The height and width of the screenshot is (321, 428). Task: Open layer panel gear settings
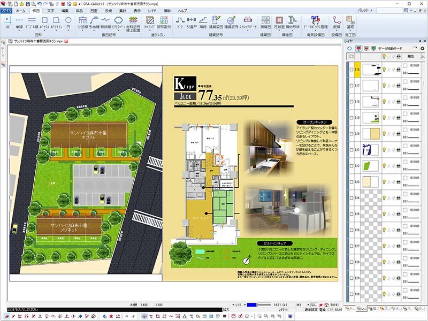click(422, 48)
